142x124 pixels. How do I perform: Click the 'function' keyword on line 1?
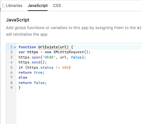pos(27,47)
